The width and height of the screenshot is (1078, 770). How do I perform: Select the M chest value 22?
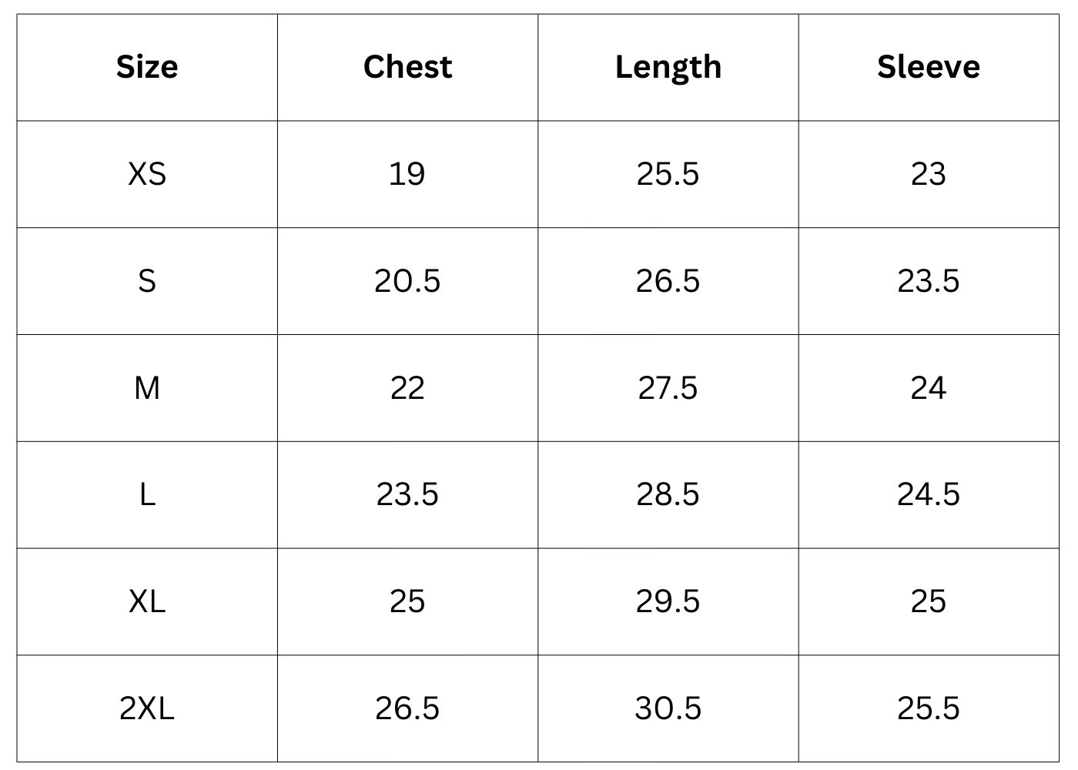407,388
